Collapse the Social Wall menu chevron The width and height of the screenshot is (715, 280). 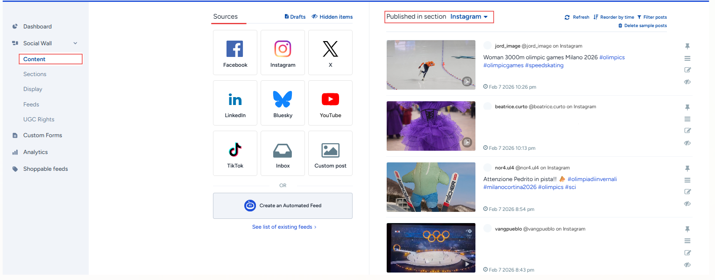tap(76, 43)
